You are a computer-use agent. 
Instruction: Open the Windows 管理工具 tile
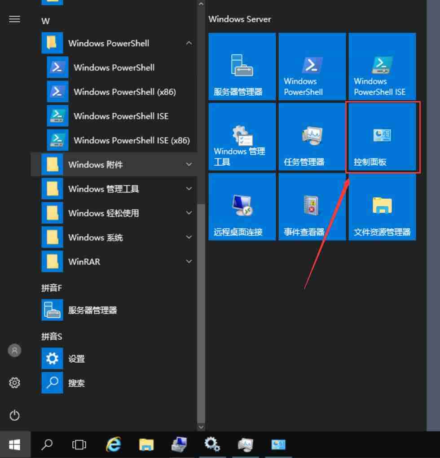click(x=242, y=137)
